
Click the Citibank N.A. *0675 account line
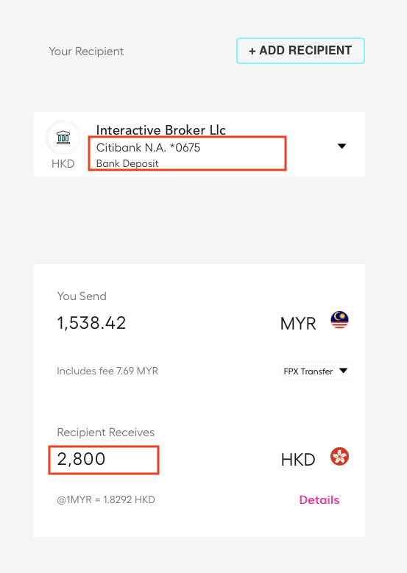click(x=148, y=148)
